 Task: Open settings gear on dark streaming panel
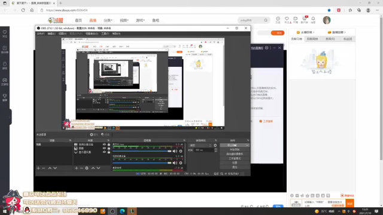(267, 48)
